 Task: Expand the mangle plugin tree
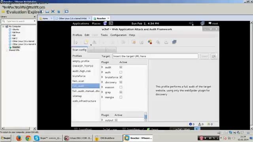tap(102, 97)
